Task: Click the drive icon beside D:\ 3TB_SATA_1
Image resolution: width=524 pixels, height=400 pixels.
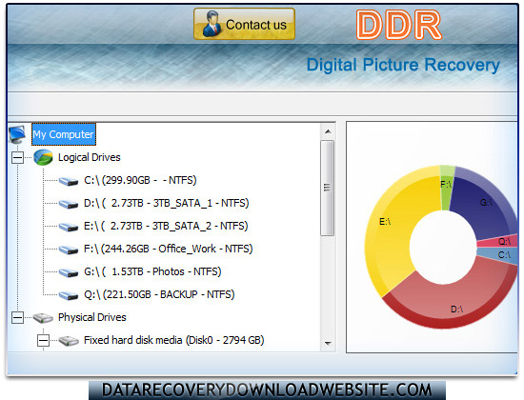Action: pyautogui.click(x=69, y=204)
